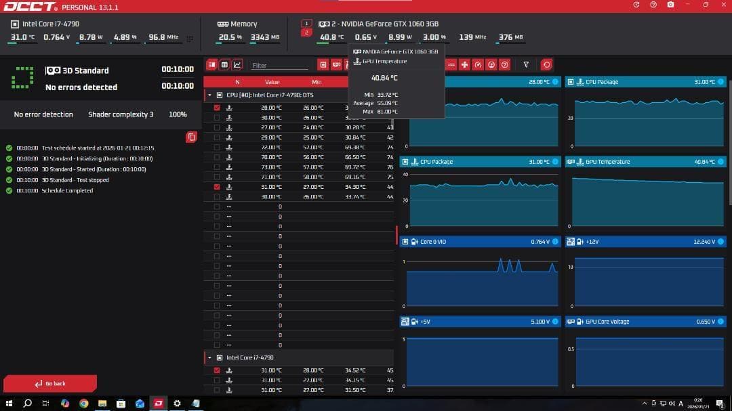Uncheck the checked Intel Core i7-4790 31.00 °C row
This screenshot has height=411, width=732.
tap(217, 370)
